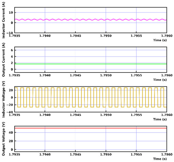The height and width of the screenshot is (162, 174).
Task: Click the 1.7945 tick on the inductor current plot
Action: coord(75,36)
